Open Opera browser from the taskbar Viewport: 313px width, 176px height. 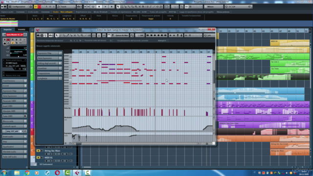(57, 173)
